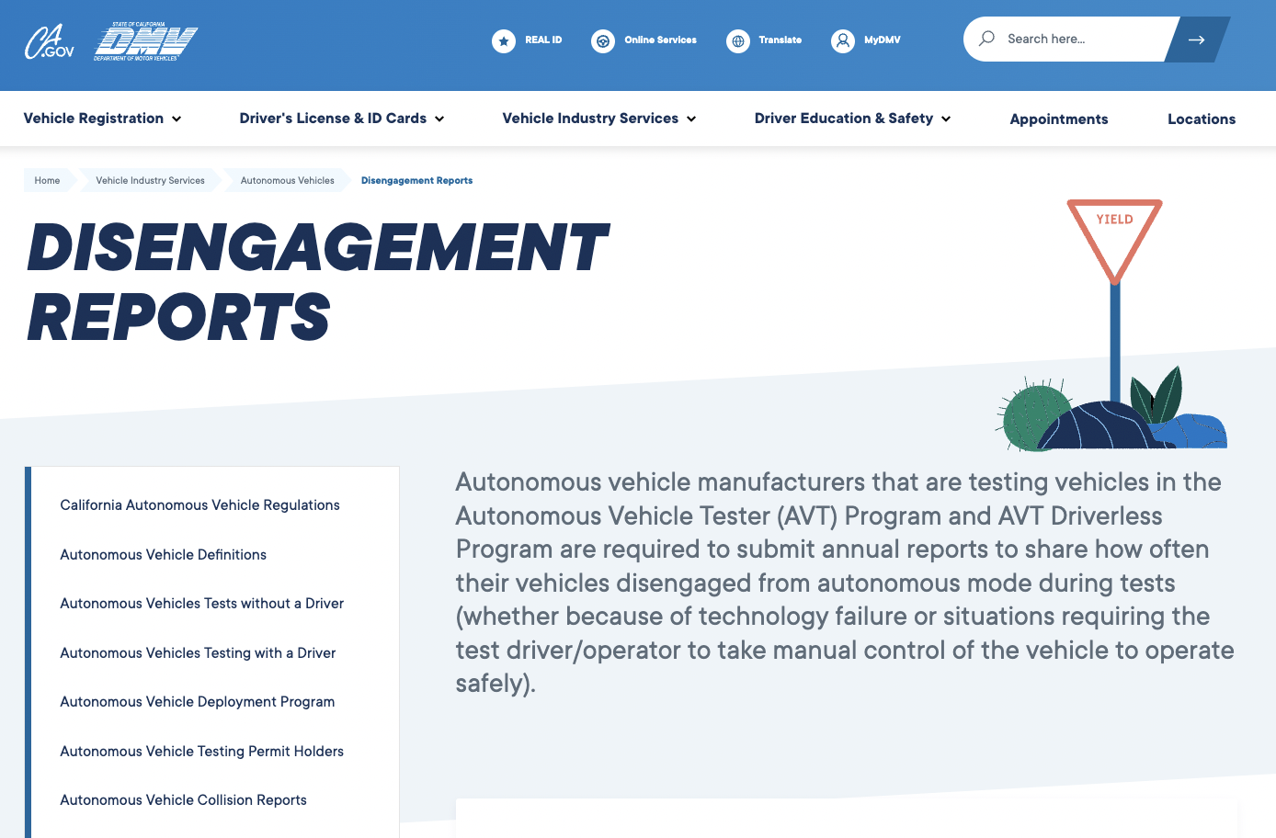This screenshot has width=1276, height=838.
Task: Open Autonomous Vehicles Testing with a Driver
Action: [x=198, y=653]
